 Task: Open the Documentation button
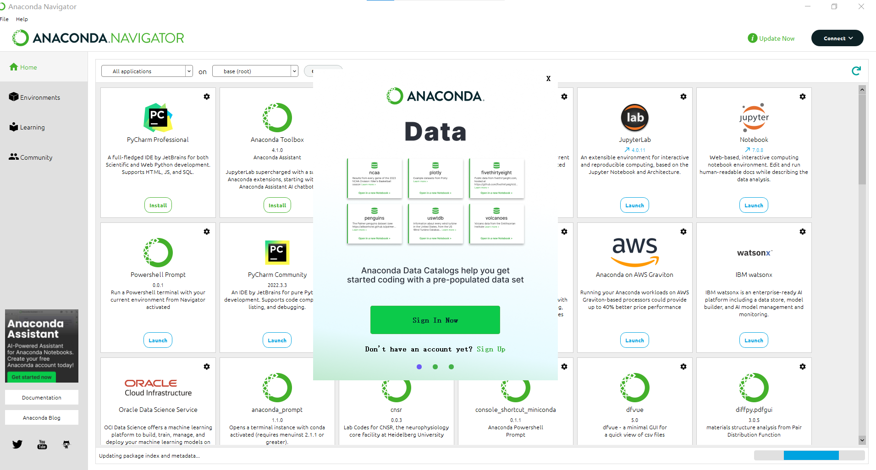(42, 397)
